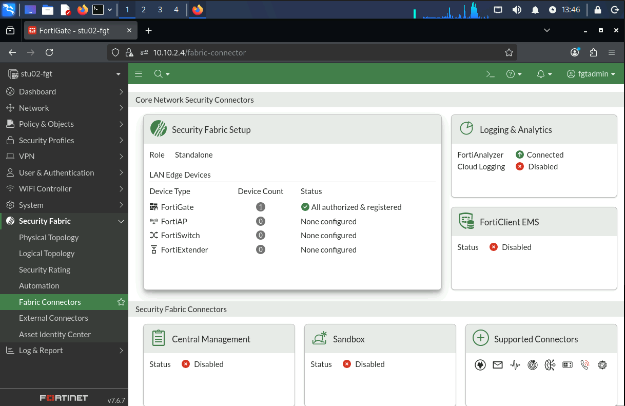Click the search magnifier icon in header
This screenshot has height=406, width=625.
click(159, 74)
